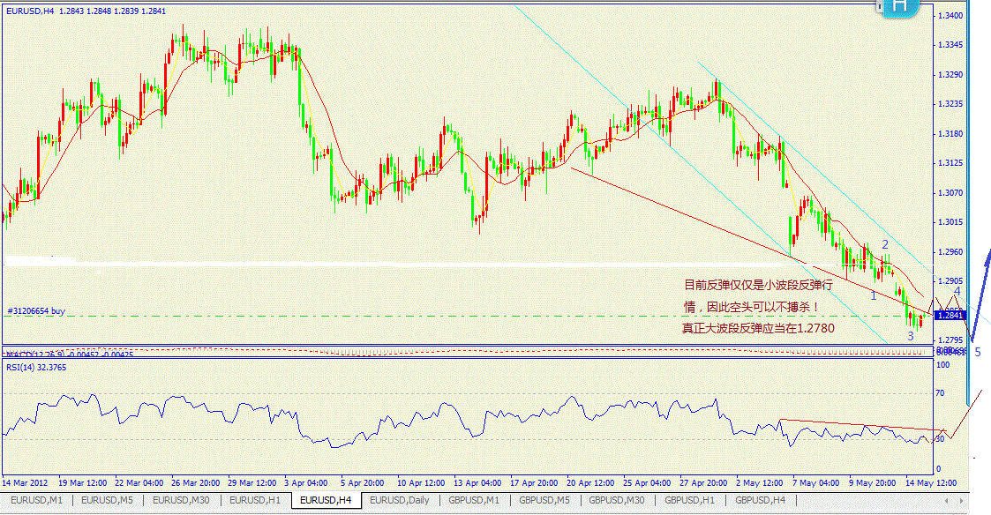Select the wave label 1 on the chart
Screen dimensions: 991x515
[874, 295]
